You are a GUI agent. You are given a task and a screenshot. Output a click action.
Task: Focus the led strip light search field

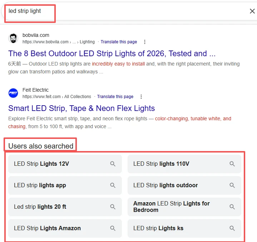pos(124,11)
